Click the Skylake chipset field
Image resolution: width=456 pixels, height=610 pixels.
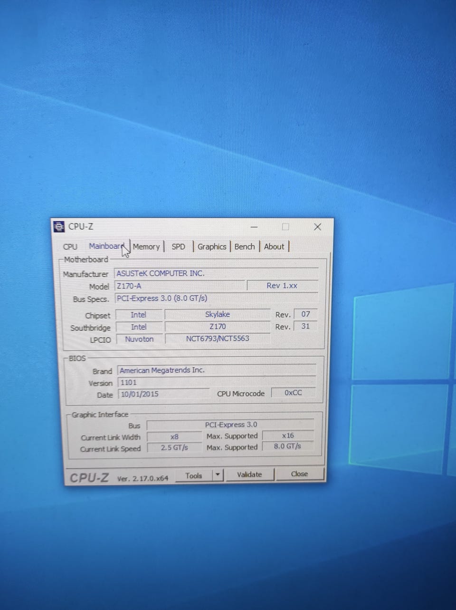pyautogui.click(x=218, y=314)
